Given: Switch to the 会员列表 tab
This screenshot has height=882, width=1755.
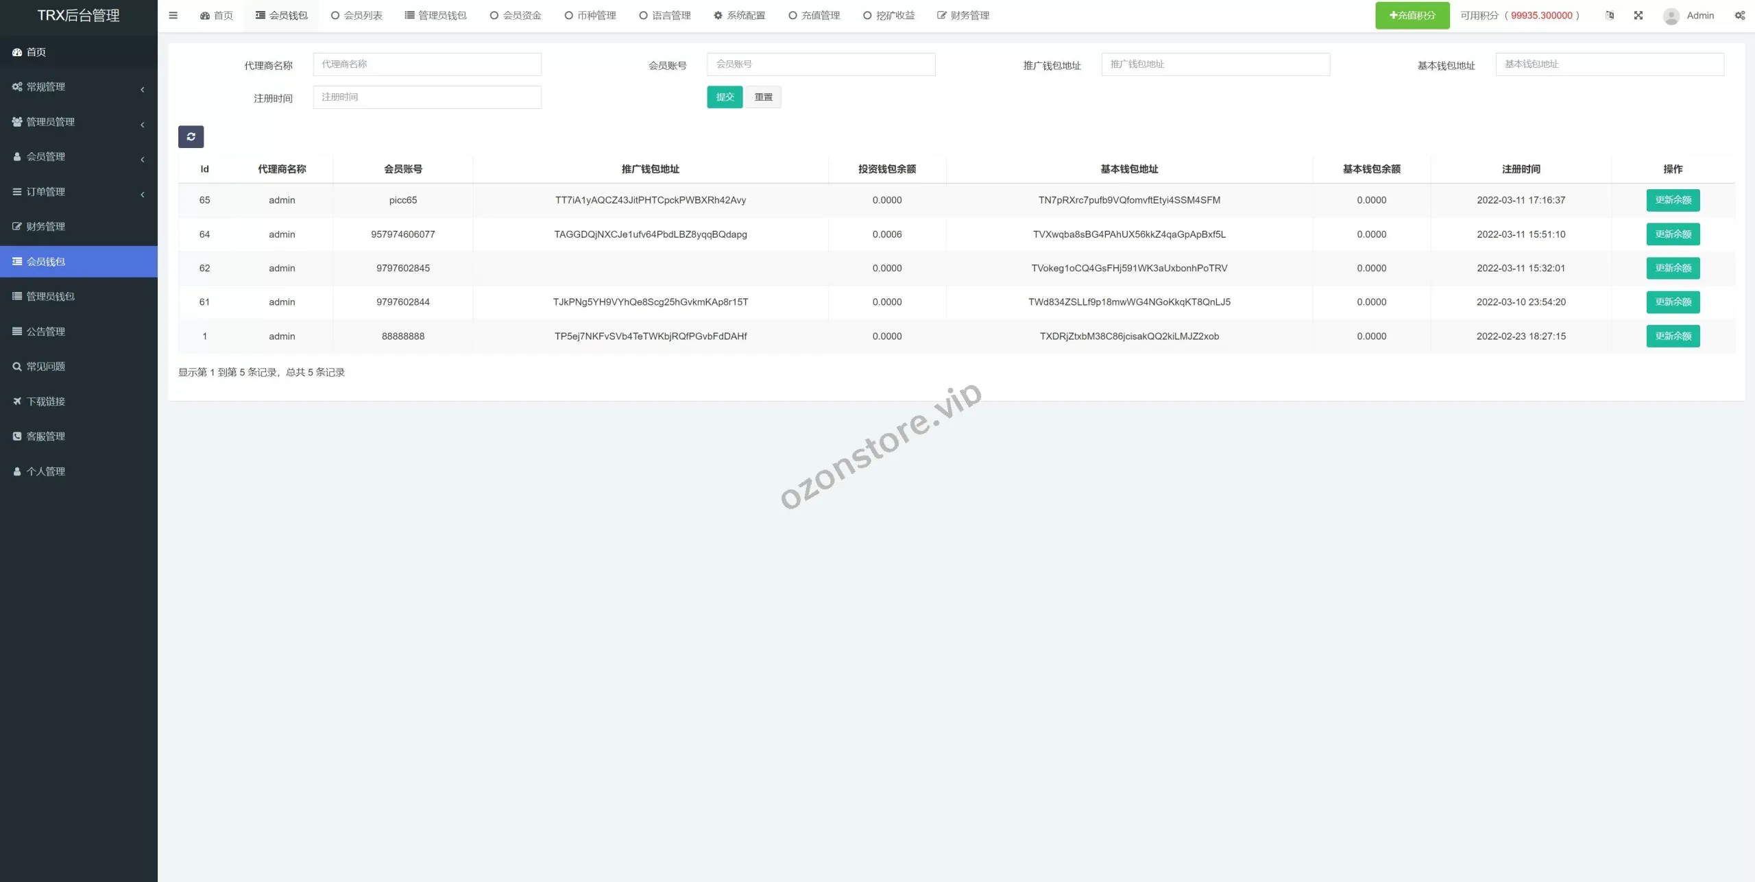Looking at the screenshot, I should pos(356,15).
